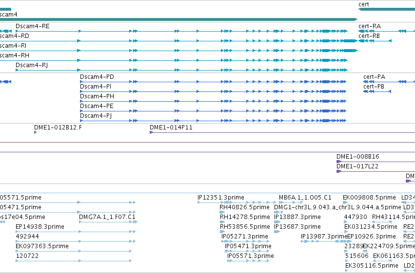Select the Dscam4-RH transcript row

(173, 60)
